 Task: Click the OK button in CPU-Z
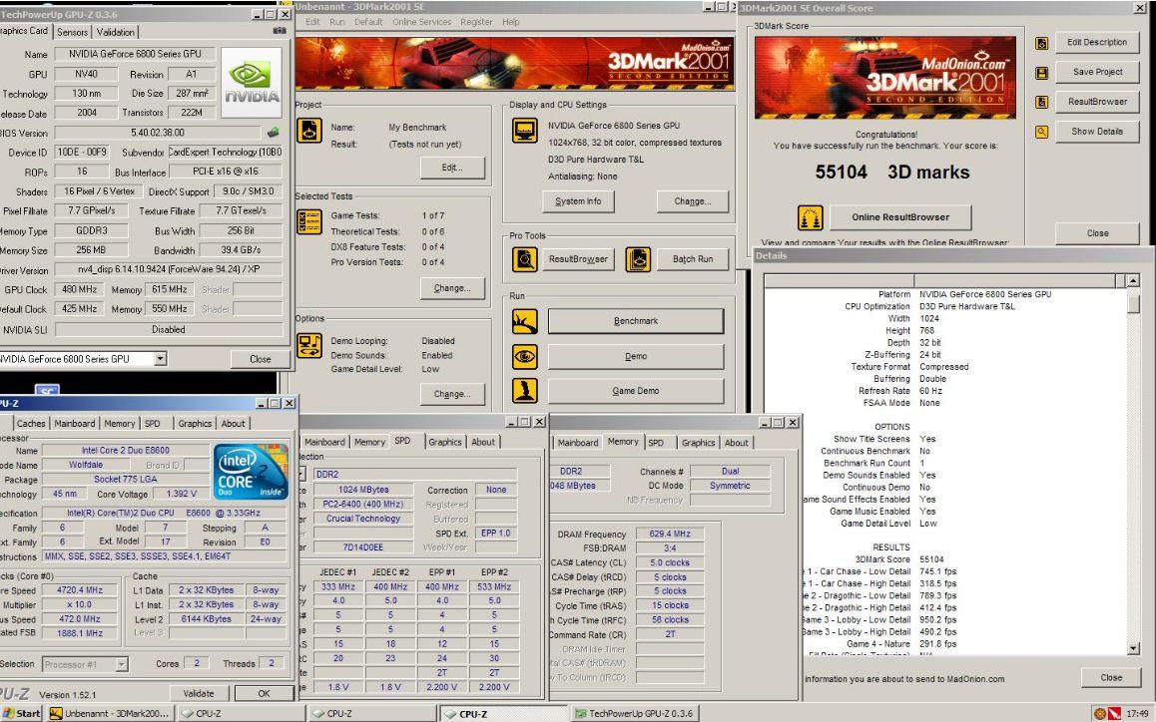pos(264,693)
